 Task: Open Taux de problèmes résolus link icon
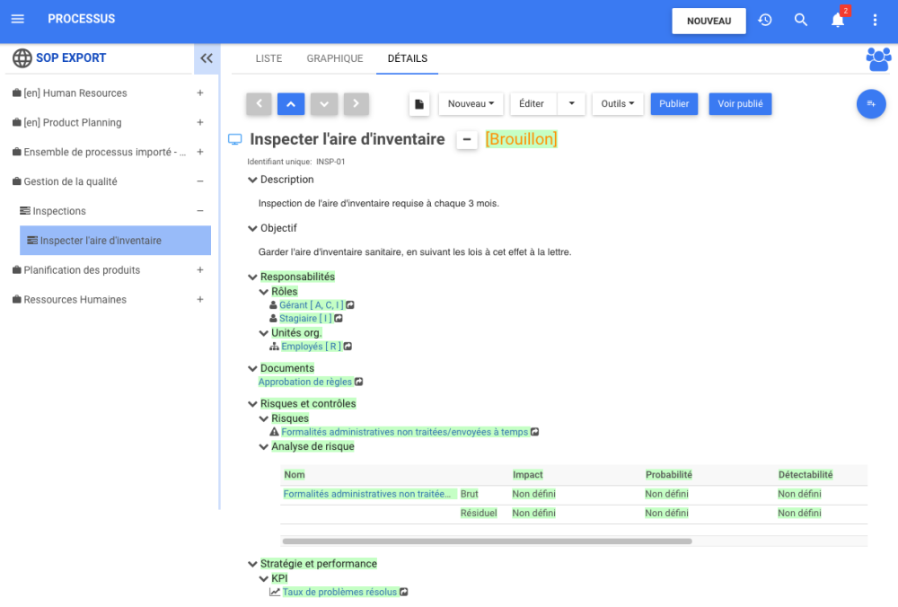click(404, 592)
